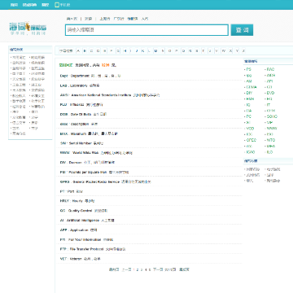The height and width of the screenshot is (293, 293).
Task: Open the VIP link in popular abbreviations
Action: tap(269, 123)
